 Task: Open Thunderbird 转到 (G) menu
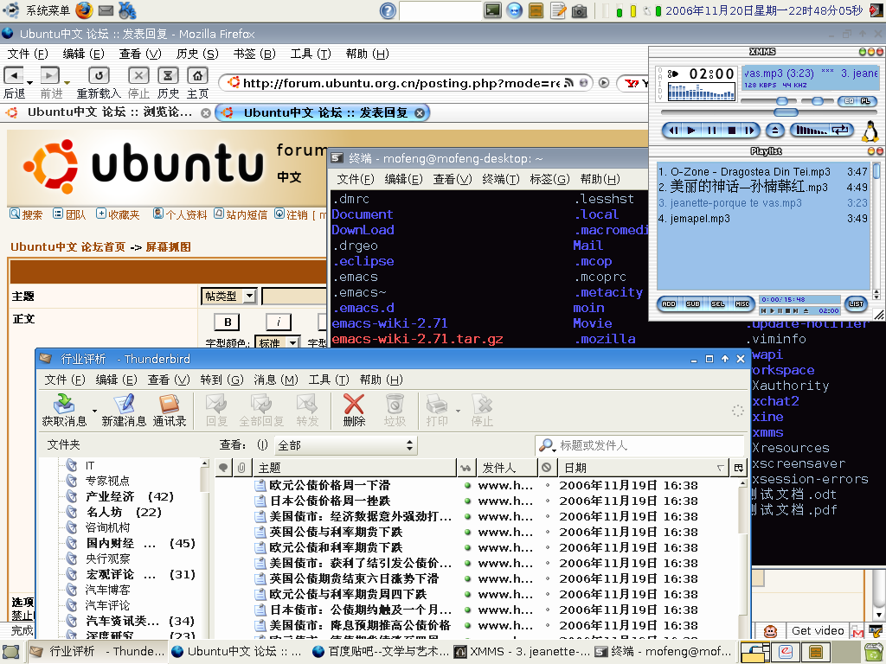[x=221, y=380]
